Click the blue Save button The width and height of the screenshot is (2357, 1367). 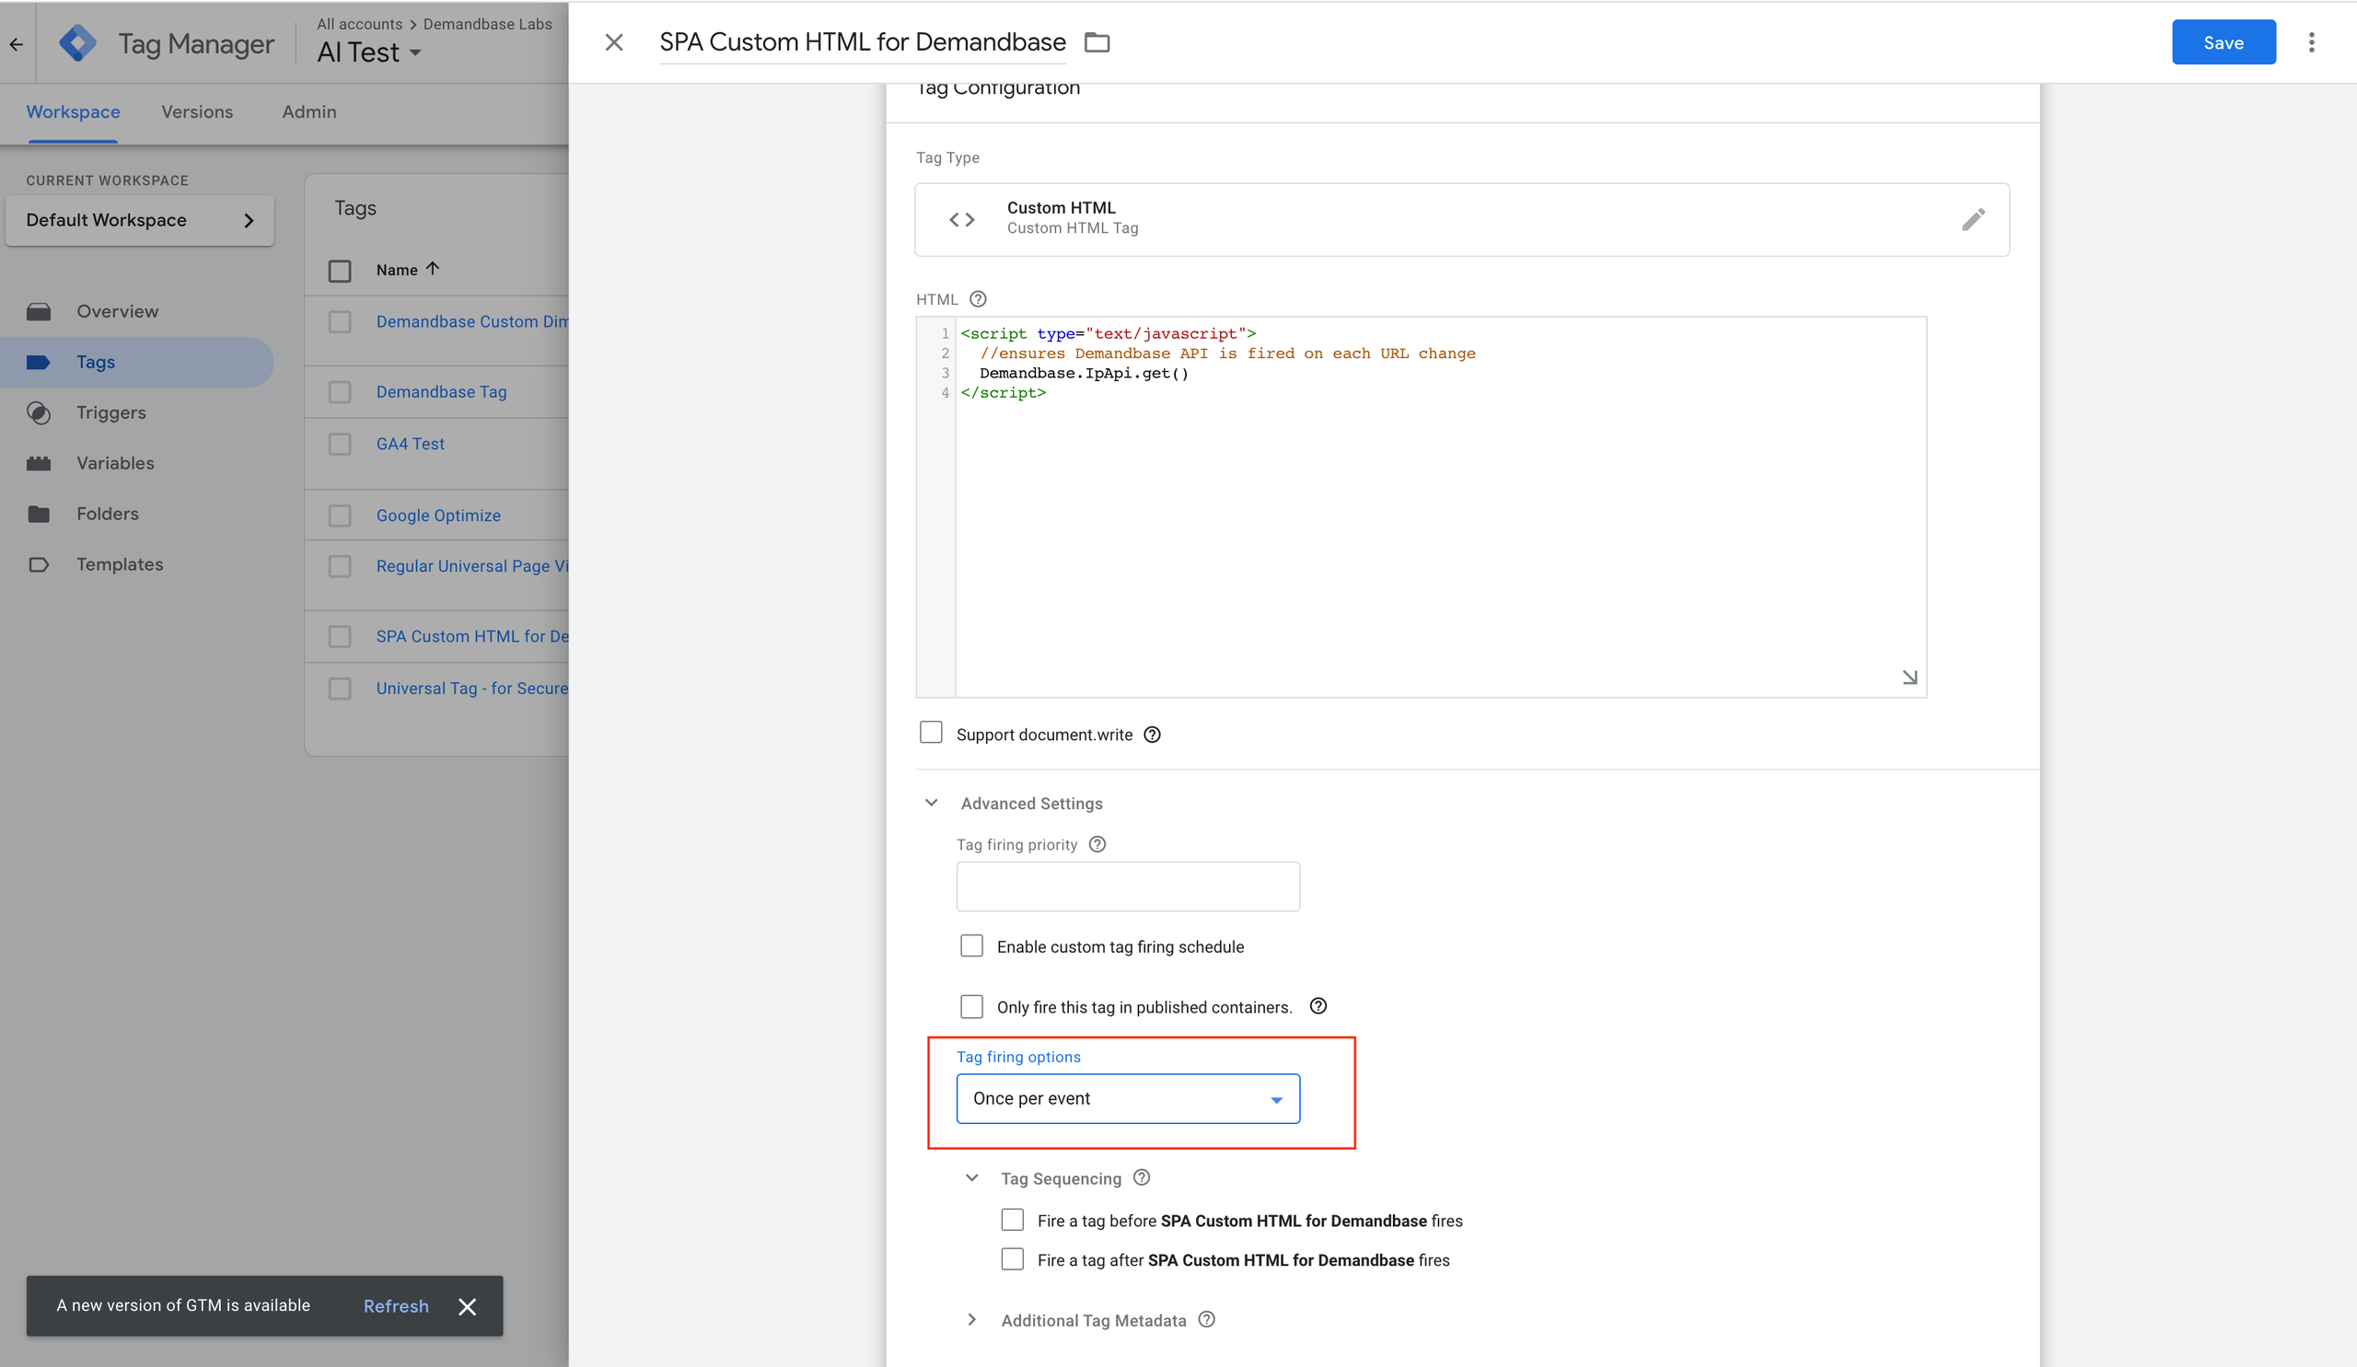2223,43
